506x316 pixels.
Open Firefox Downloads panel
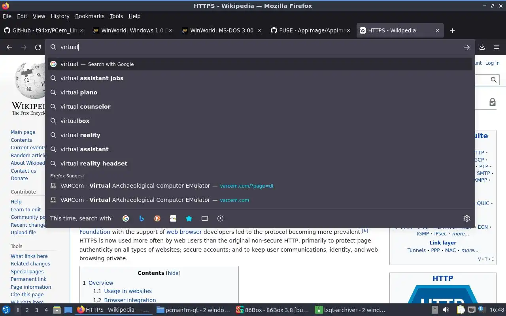(482, 47)
